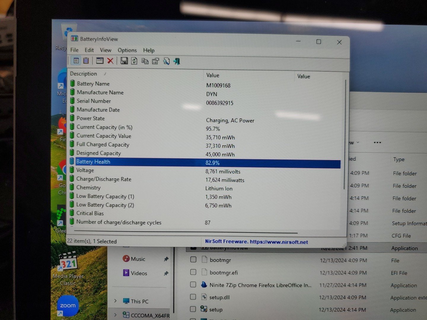
Task: Click the unpin icon beside Music
Action: [x=166, y=259]
